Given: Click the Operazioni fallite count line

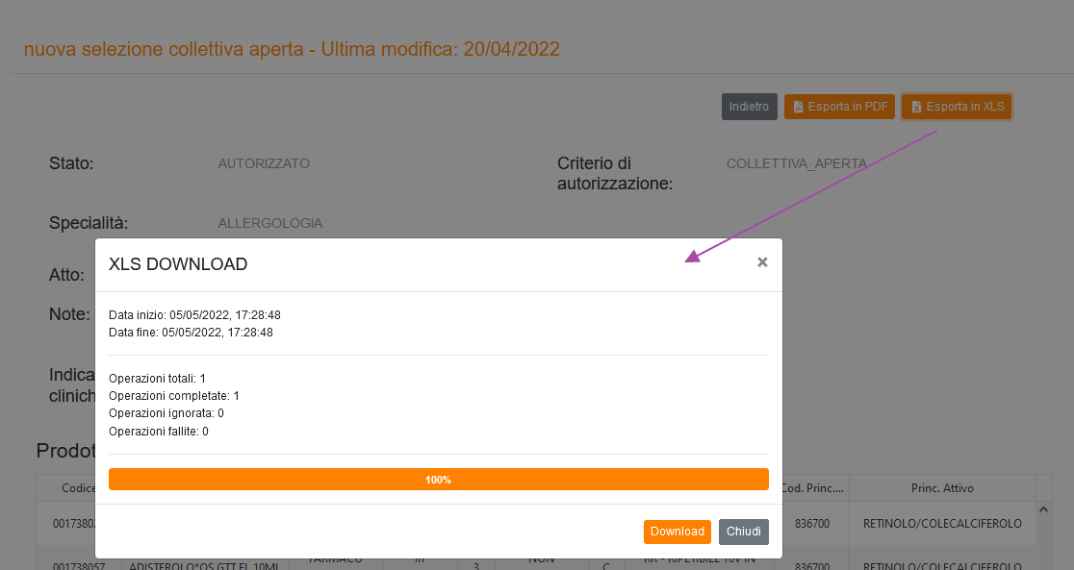Looking at the screenshot, I should pos(159,432).
